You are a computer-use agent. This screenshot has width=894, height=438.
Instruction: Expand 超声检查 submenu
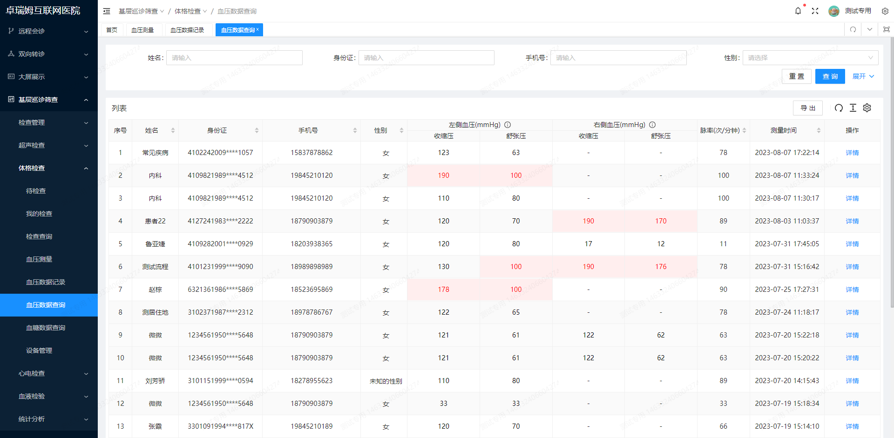pos(49,145)
